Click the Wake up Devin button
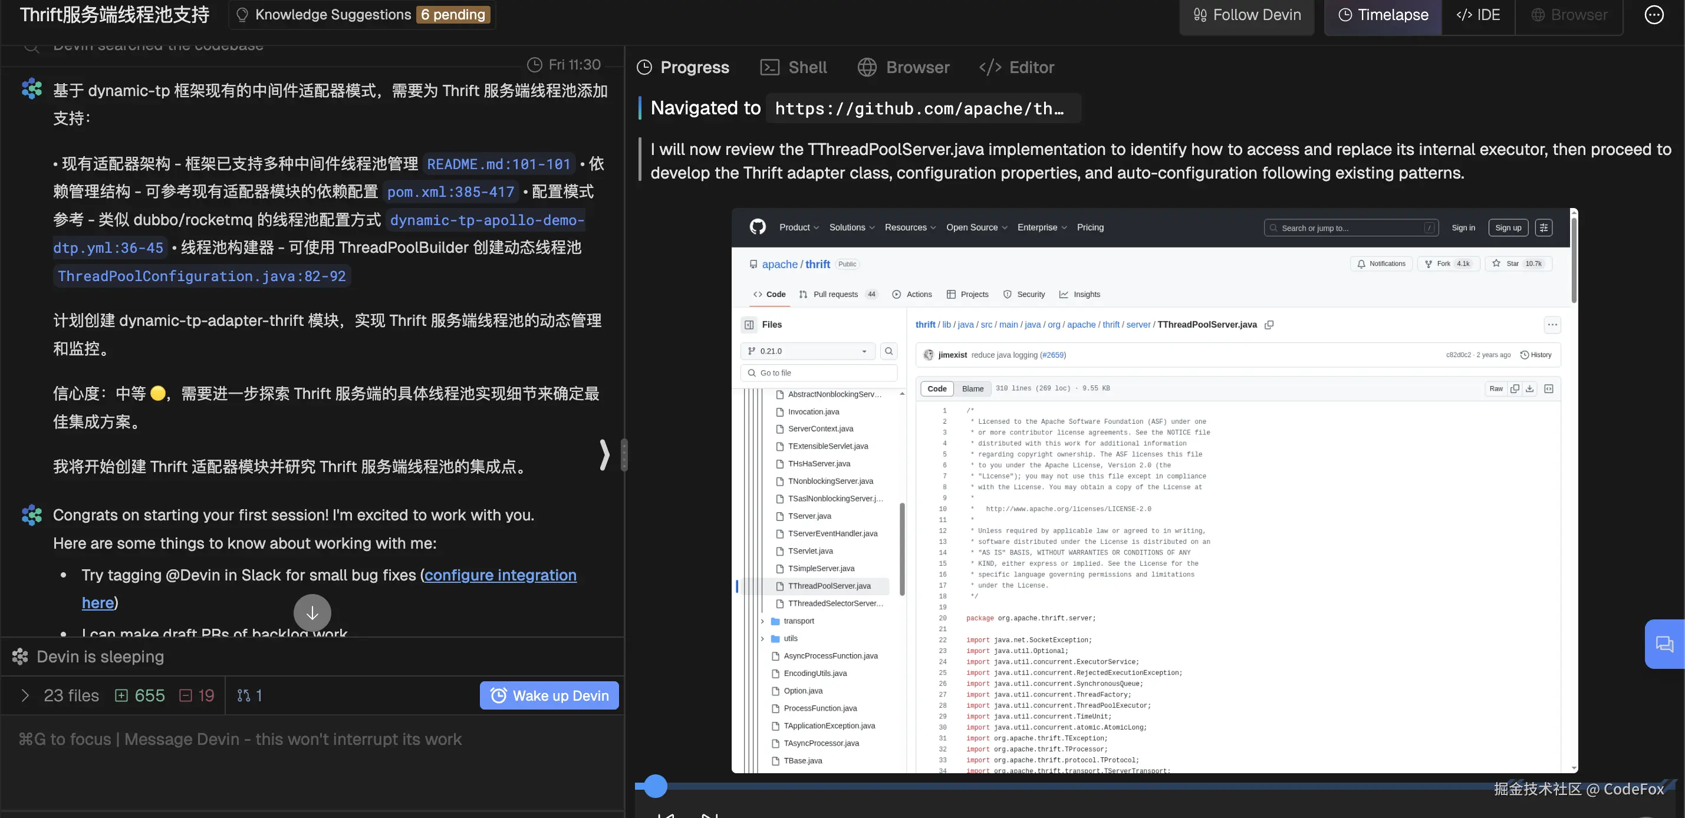1685x818 pixels. point(549,696)
